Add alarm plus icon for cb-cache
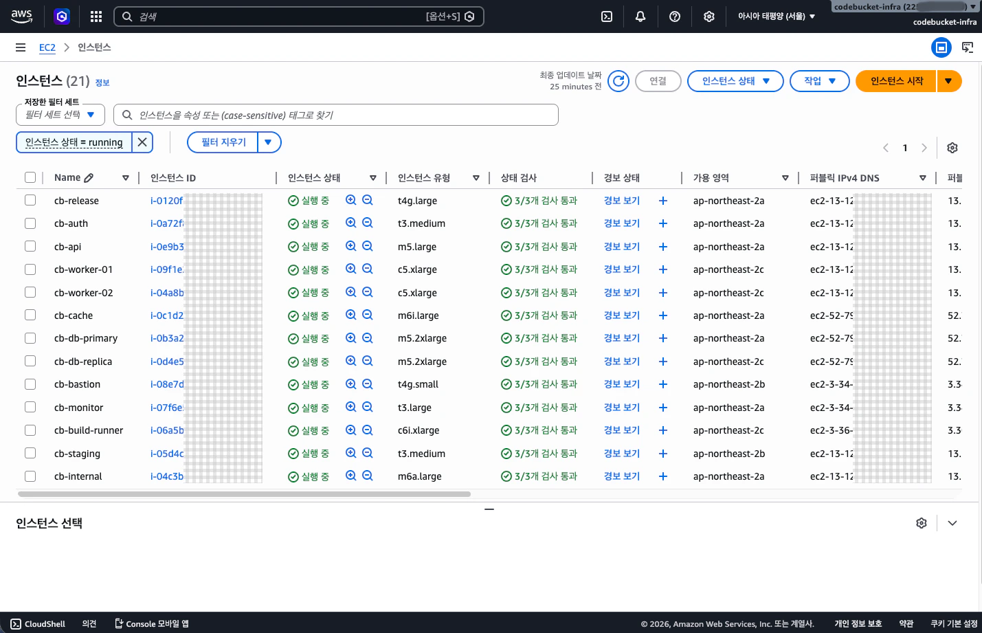Image resolution: width=982 pixels, height=633 pixels. tap(663, 315)
